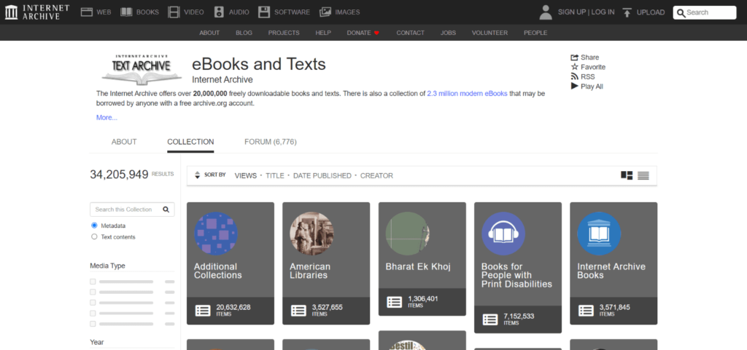Click the Internet Archive logo
The height and width of the screenshot is (350, 747).
pos(37,12)
